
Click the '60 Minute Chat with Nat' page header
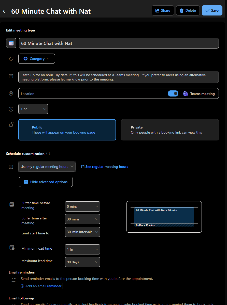click(x=51, y=11)
